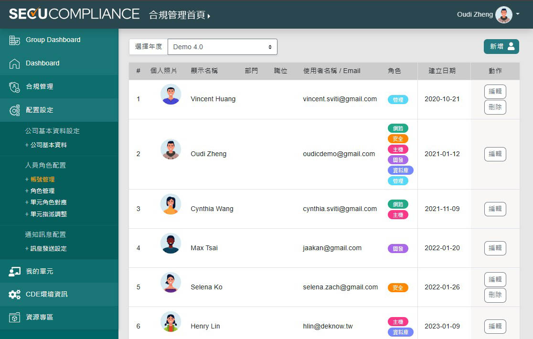Click the orange 安全 tag for Selena Ko
The height and width of the screenshot is (339, 533).
click(398, 288)
